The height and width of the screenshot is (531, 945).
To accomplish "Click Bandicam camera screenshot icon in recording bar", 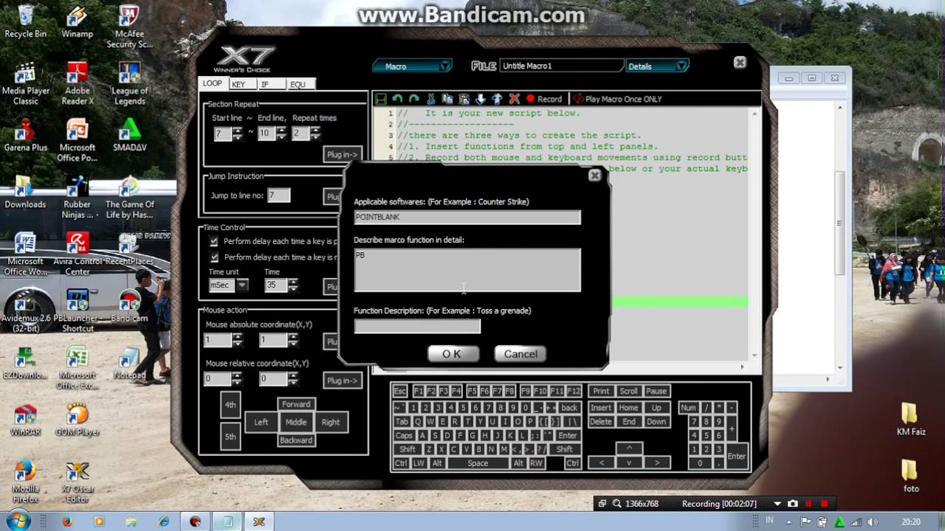I will point(793,504).
